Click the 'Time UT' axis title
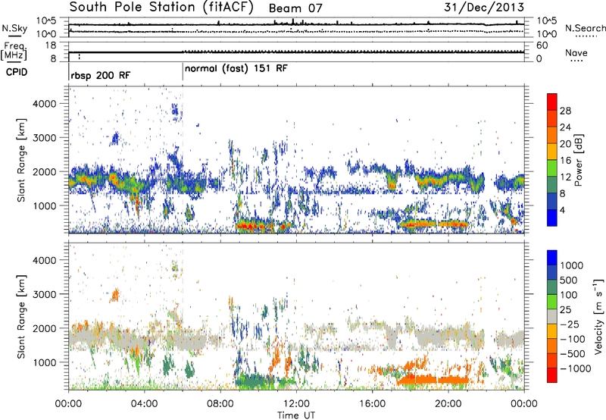This screenshot has height=420, width=606. tap(296, 415)
